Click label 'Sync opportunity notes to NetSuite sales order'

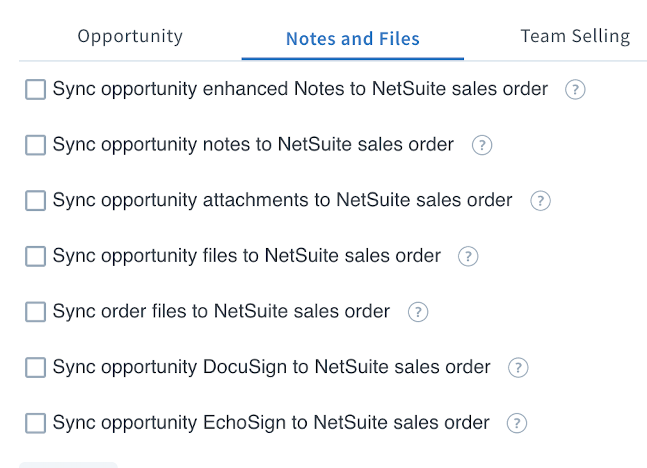pos(254,145)
